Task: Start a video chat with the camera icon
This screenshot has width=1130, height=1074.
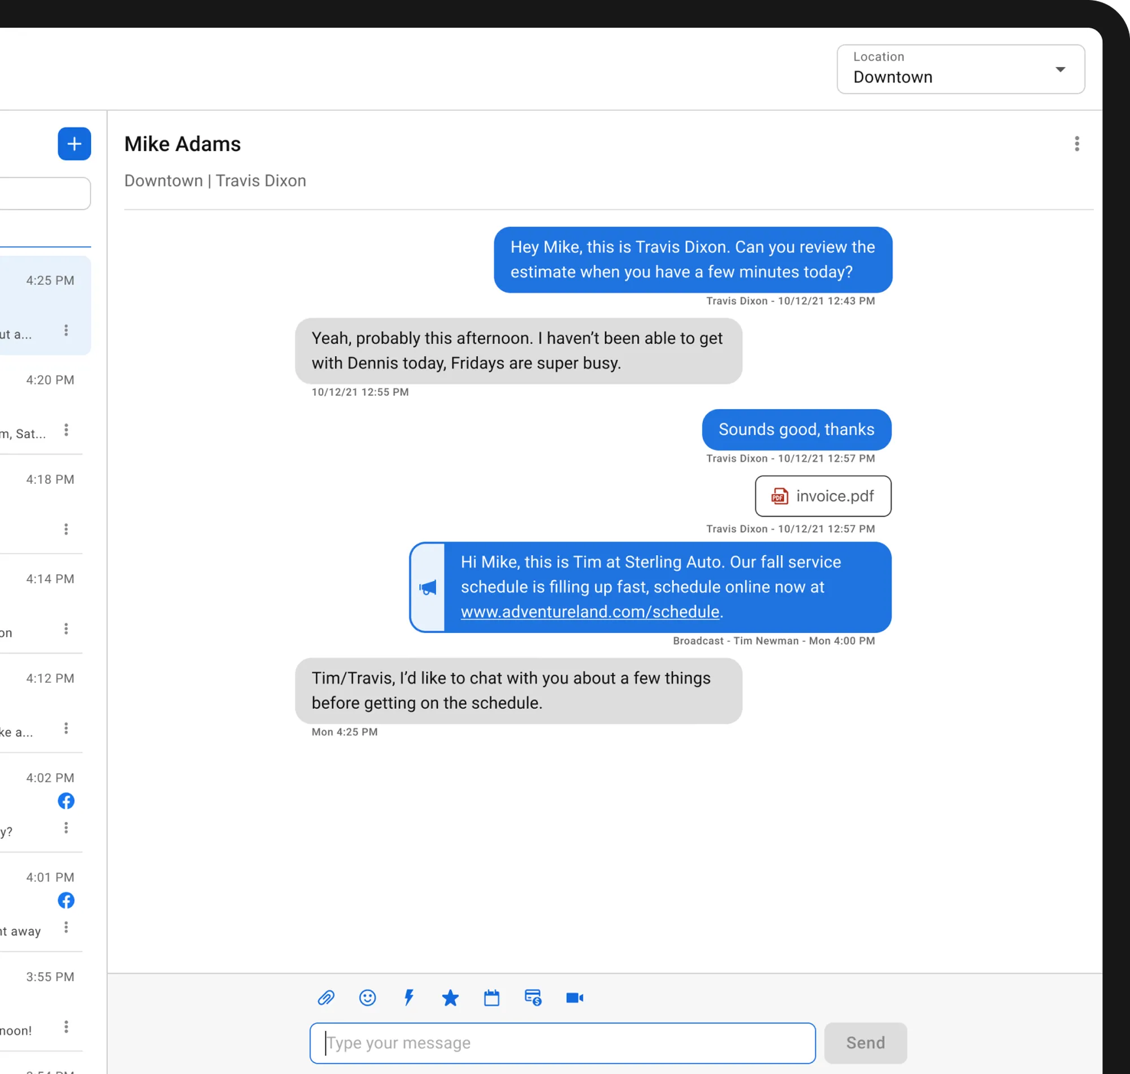Action: point(575,998)
